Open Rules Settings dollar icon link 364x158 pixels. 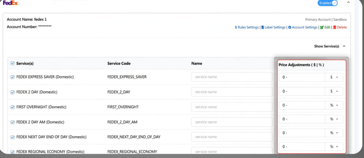[x=247, y=27]
